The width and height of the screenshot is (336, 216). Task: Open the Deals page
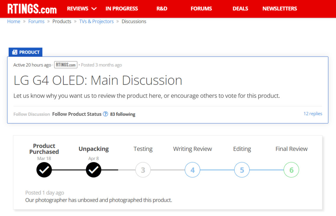[240, 9]
